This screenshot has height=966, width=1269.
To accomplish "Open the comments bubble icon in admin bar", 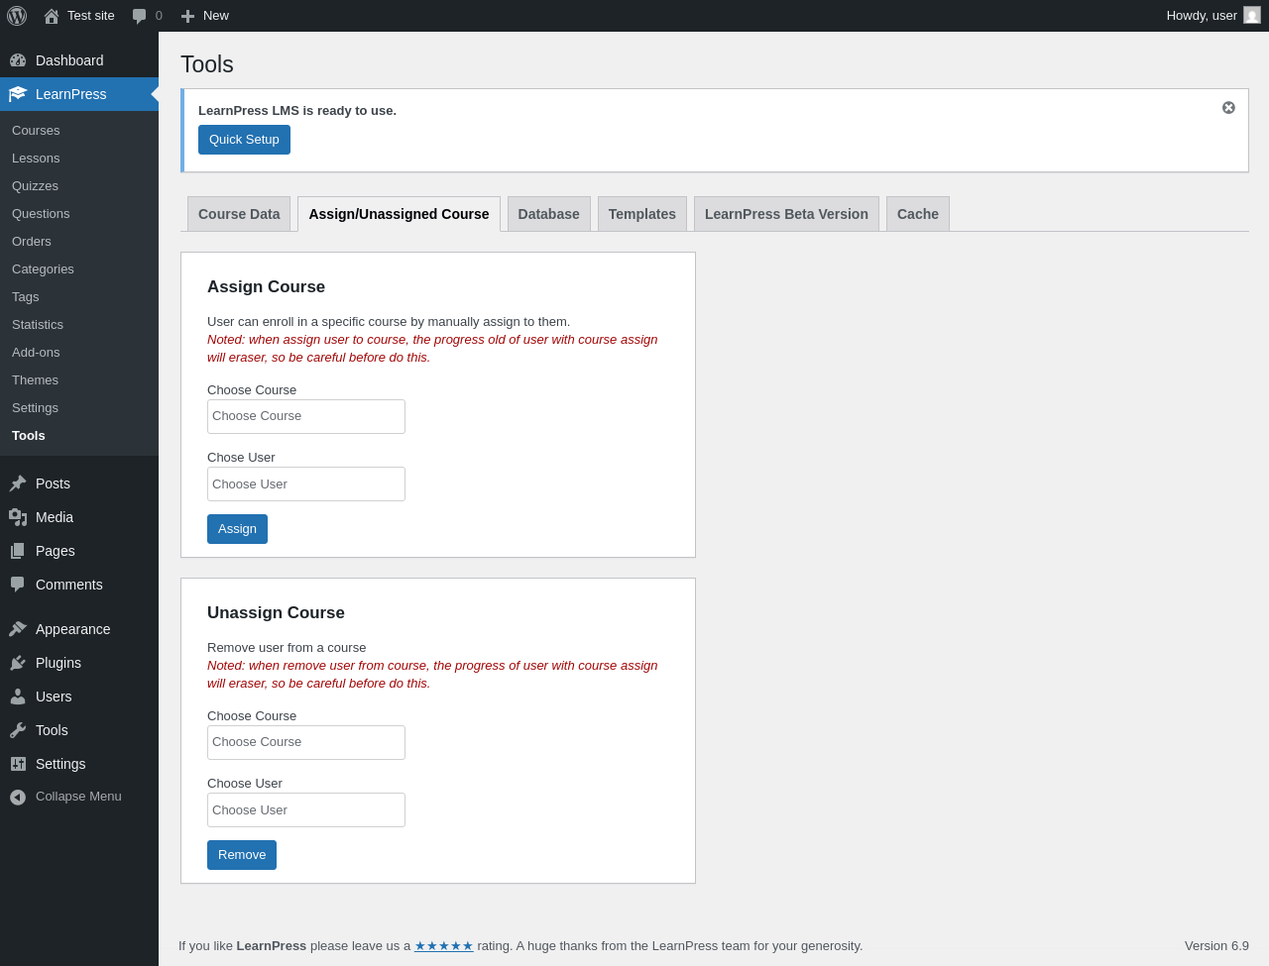I will click(140, 16).
